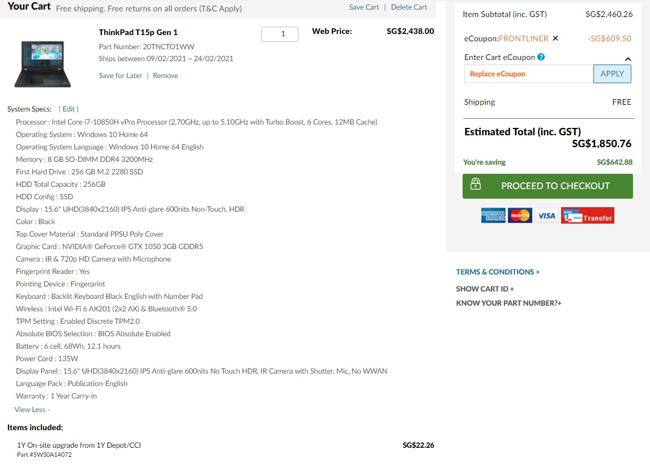Collapse specs with View Less link
Screen dimensions: 650x467
pos(32,409)
